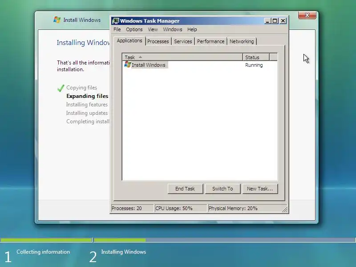Click the Running status cell
The width and height of the screenshot is (356, 267).
254,65
